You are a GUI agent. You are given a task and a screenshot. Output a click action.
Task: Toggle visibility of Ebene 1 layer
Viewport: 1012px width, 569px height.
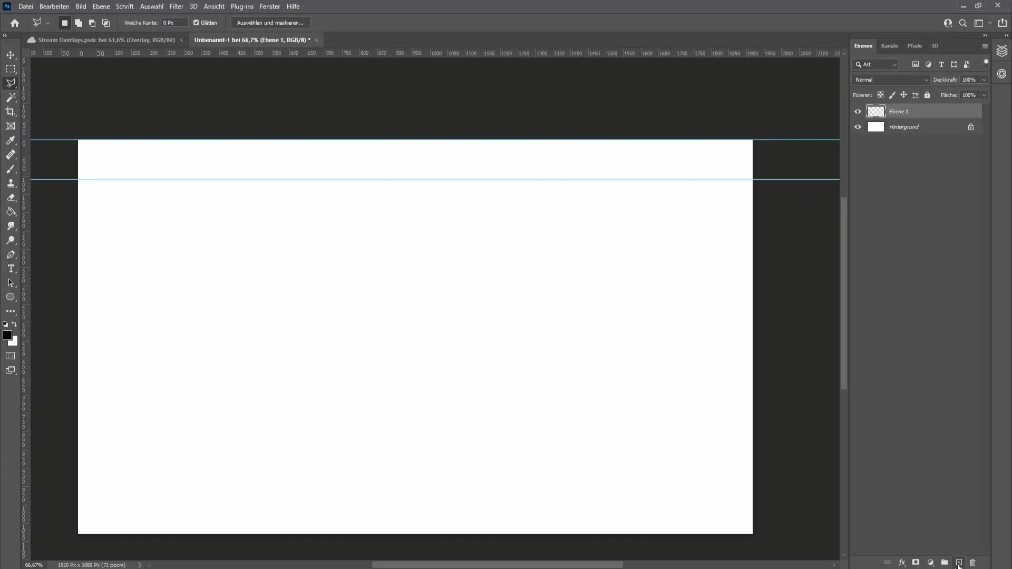pos(858,111)
